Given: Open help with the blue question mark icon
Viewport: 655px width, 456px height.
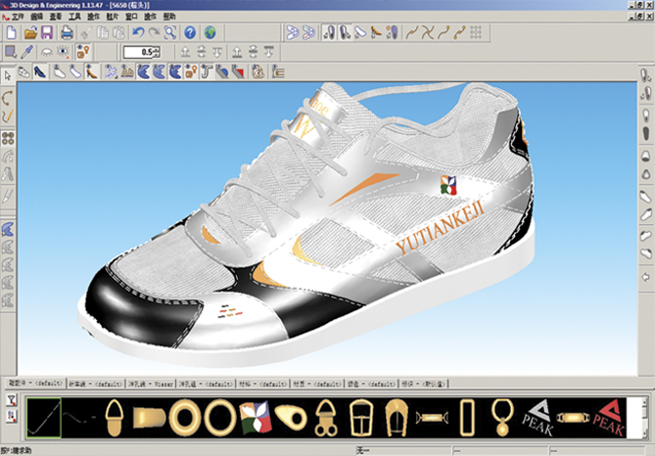Looking at the screenshot, I should (x=190, y=32).
